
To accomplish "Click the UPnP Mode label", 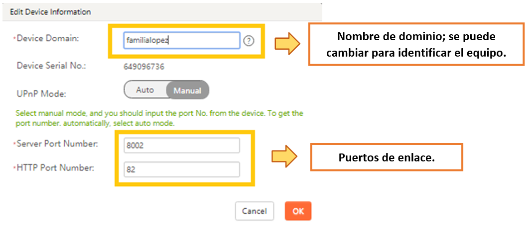I will (x=41, y=94).
